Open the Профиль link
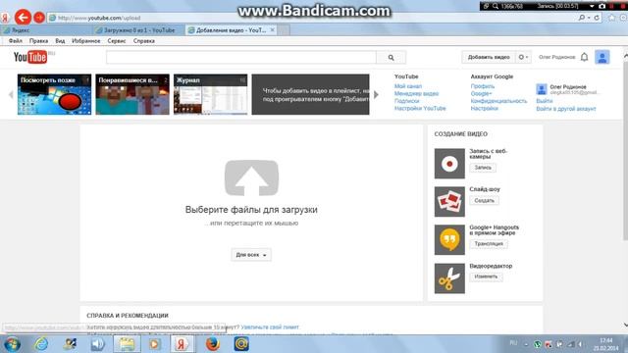The width and height of the screenshot is (628, 353). (x=482, y=86)
